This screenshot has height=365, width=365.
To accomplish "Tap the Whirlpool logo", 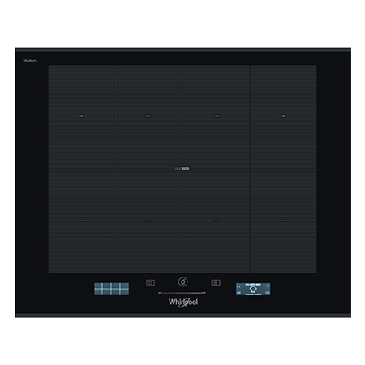I will click(183, 303).
